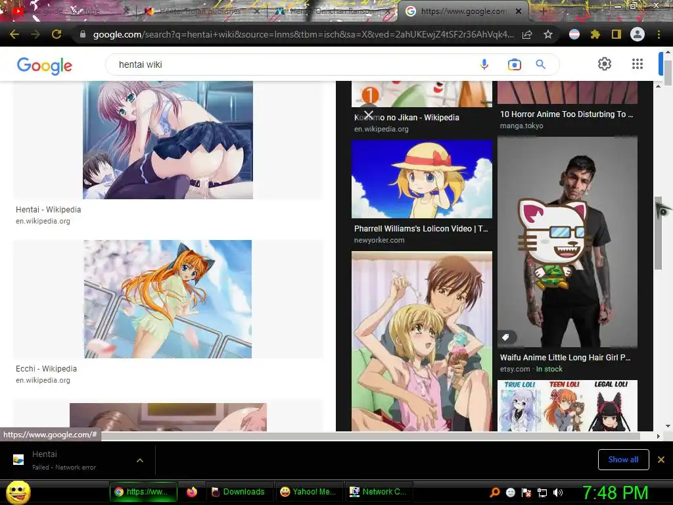Screen dimensions: 673x505
Task: Click the browser forward arrow
Action: coord(35,34)
